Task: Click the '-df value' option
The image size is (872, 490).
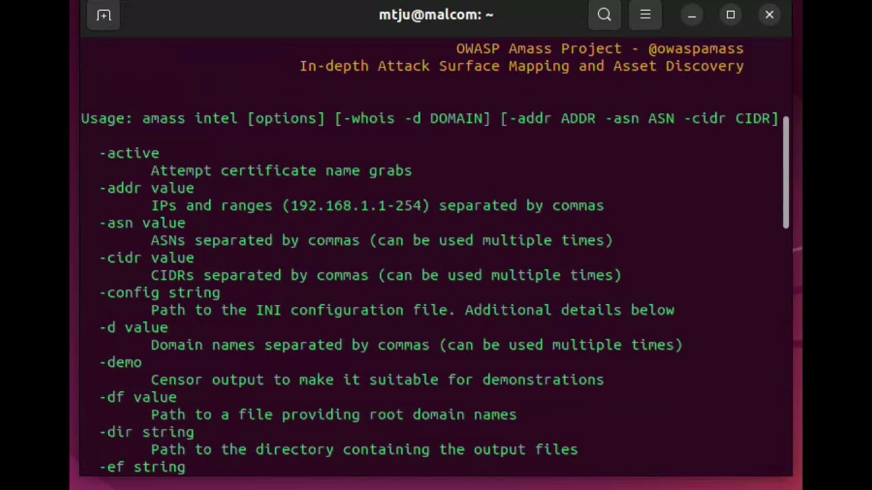Action: [138, 397]
